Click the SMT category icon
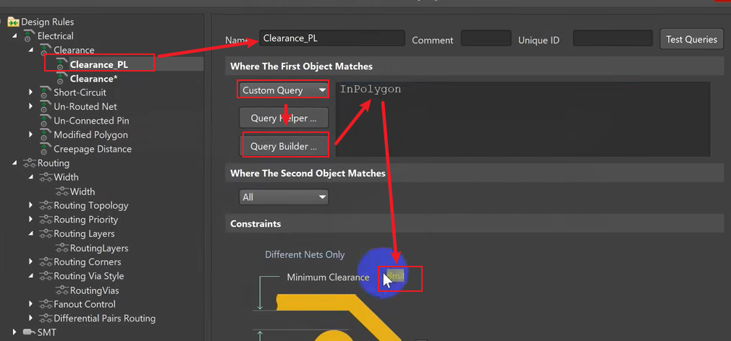Viewport: 731px width, 341px height. pyautogui.click(x=30, y=332)
